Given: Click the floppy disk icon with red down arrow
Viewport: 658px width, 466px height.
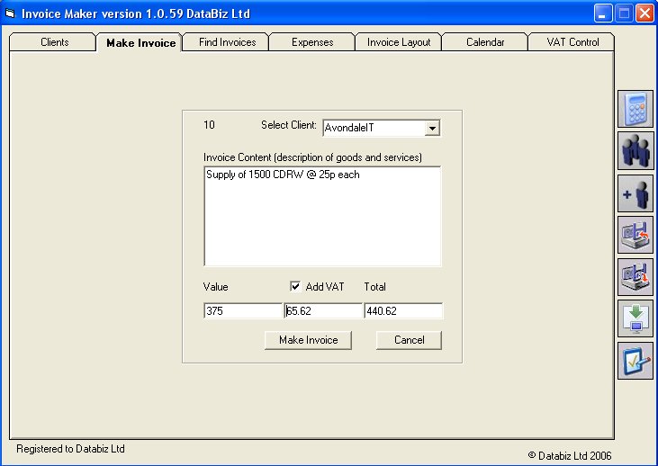Looking at the screenshot, I should click(635, 276).
